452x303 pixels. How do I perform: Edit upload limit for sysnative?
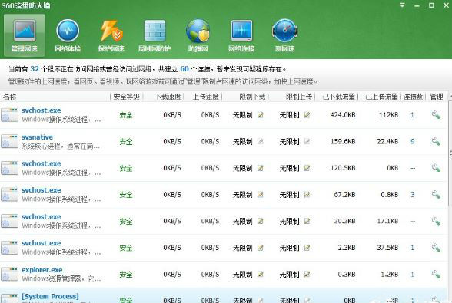click(x=307, y=142)
